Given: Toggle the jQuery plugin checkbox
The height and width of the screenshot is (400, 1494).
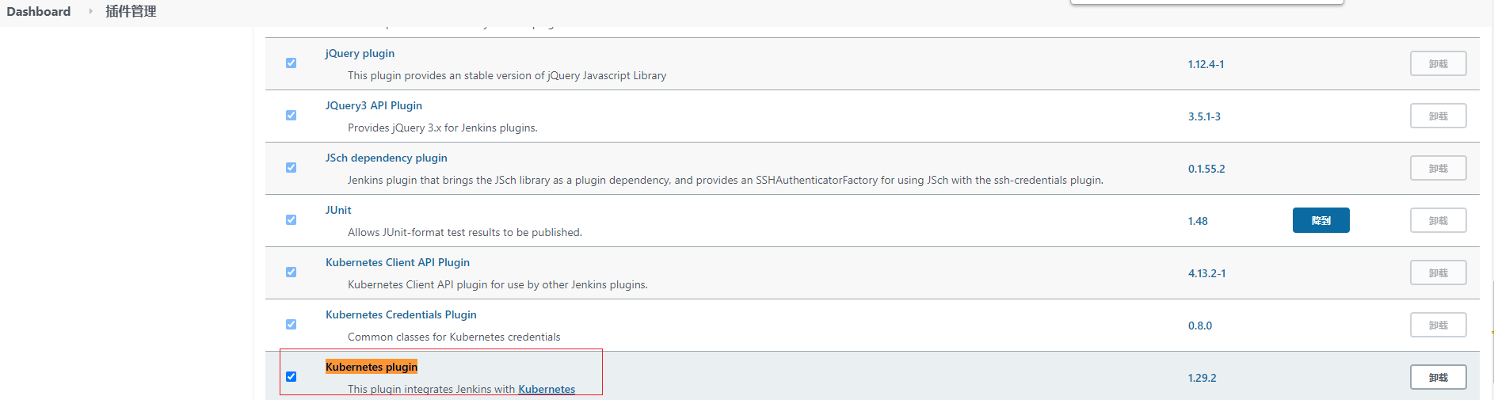Looking at the screenshot, I should pos(291,63).
